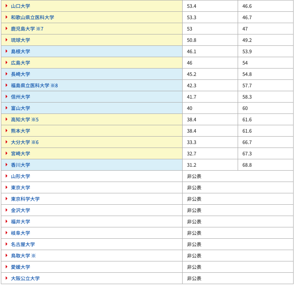
Task: Open the 名古屋大学 link
Action: pyautogui.click(x=23, y=244)
